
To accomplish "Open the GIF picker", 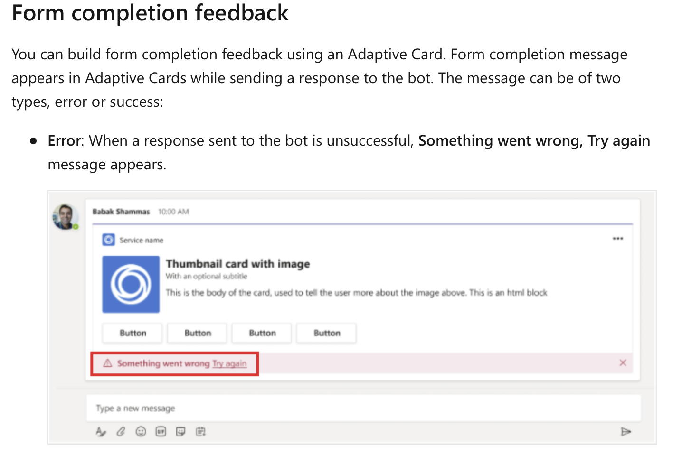I will [161, 432].
